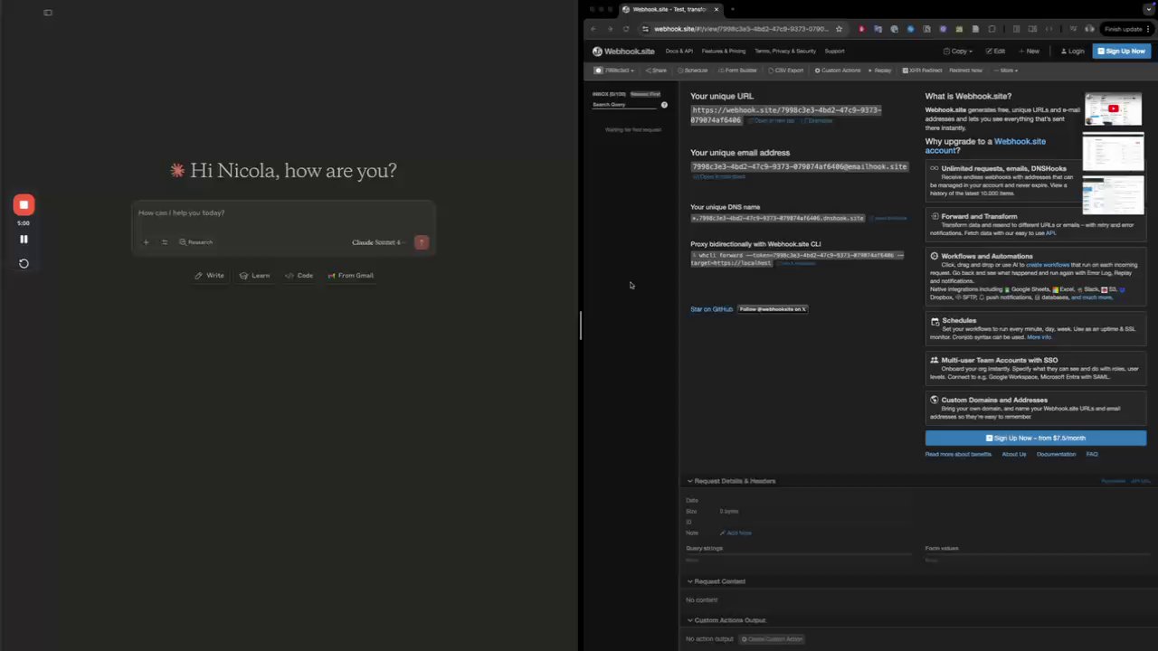Bookmark this page with the star icon
The width and height of the screenshot is (1158, 651).
(839, 29)
